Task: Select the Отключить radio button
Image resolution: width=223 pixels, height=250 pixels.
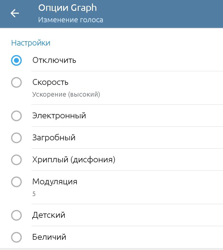Action: 16,60
